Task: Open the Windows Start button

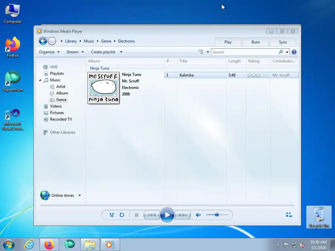Action: 9,244
